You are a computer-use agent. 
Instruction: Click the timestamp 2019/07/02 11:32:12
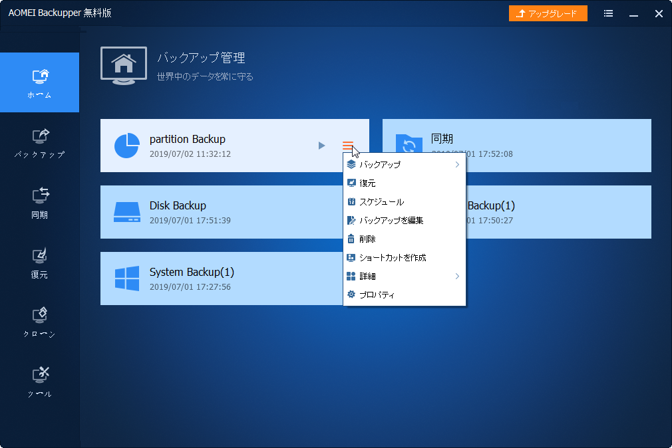(x=190, y=154)
